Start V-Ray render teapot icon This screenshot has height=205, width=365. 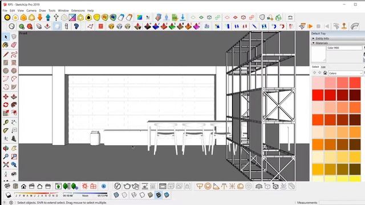127,186
